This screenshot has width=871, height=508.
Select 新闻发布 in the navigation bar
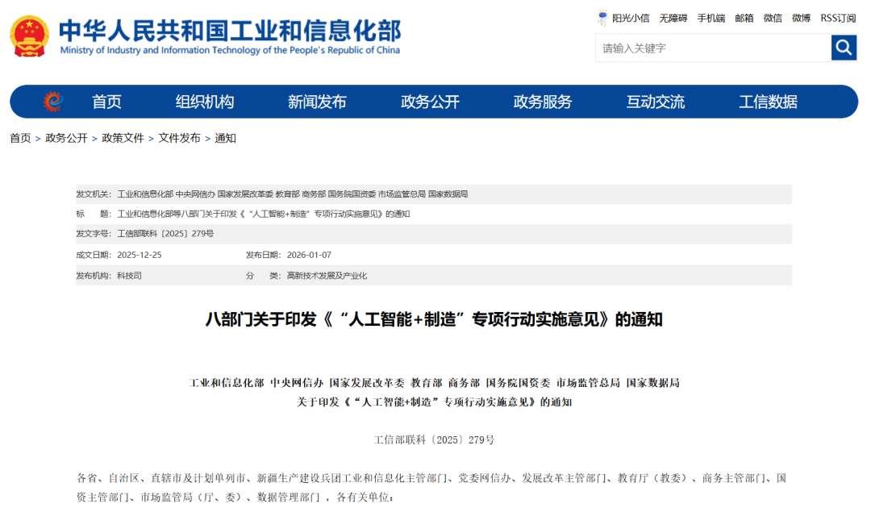(x=317, y=102)
